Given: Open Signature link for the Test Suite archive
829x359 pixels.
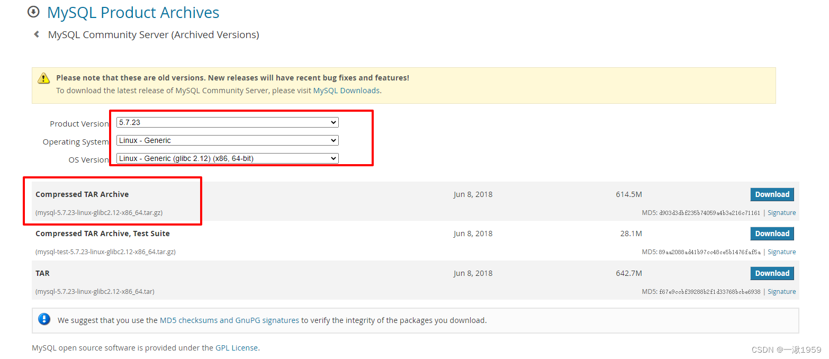Looking at the screenshot, I should 781,252.
